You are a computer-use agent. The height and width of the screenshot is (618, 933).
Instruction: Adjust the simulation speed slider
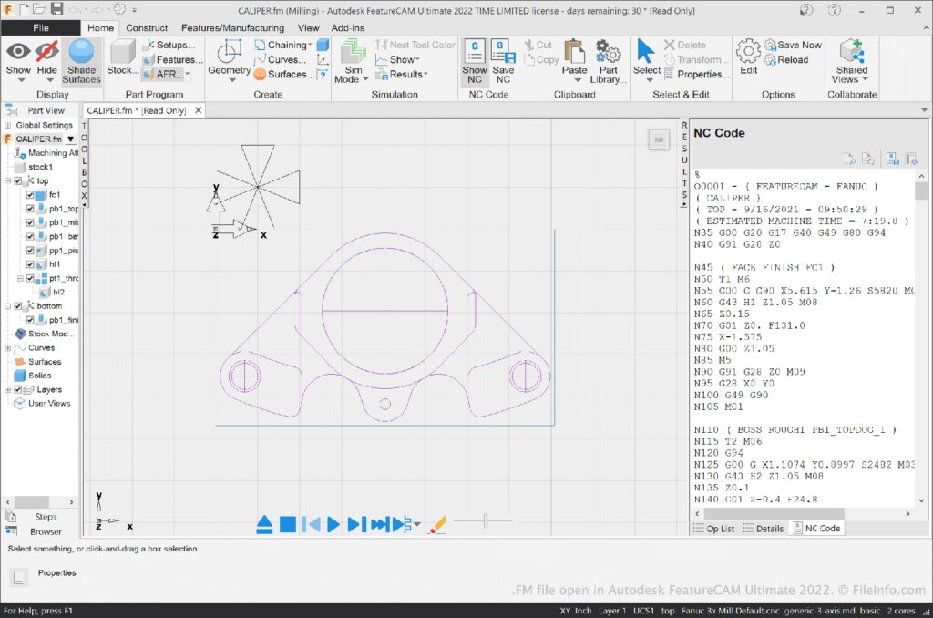point(485,521)
